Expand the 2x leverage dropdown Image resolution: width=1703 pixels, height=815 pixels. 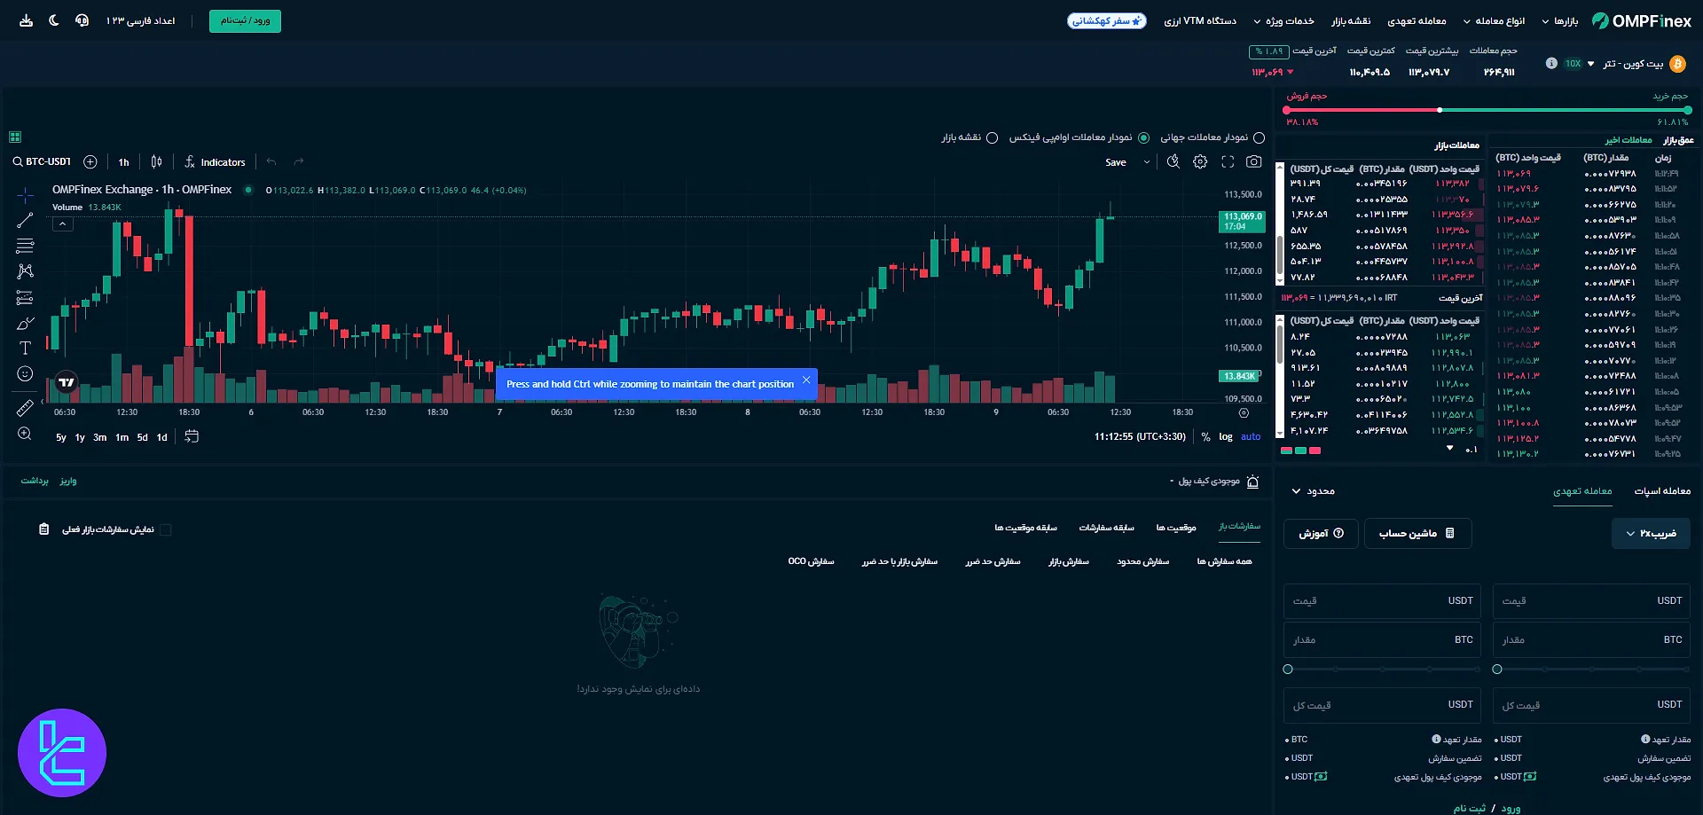coord(1651,534)
